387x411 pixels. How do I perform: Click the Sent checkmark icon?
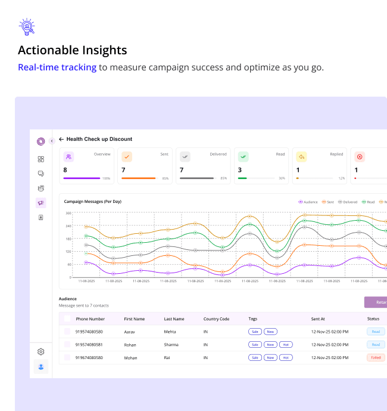click(x=127, y=157)
